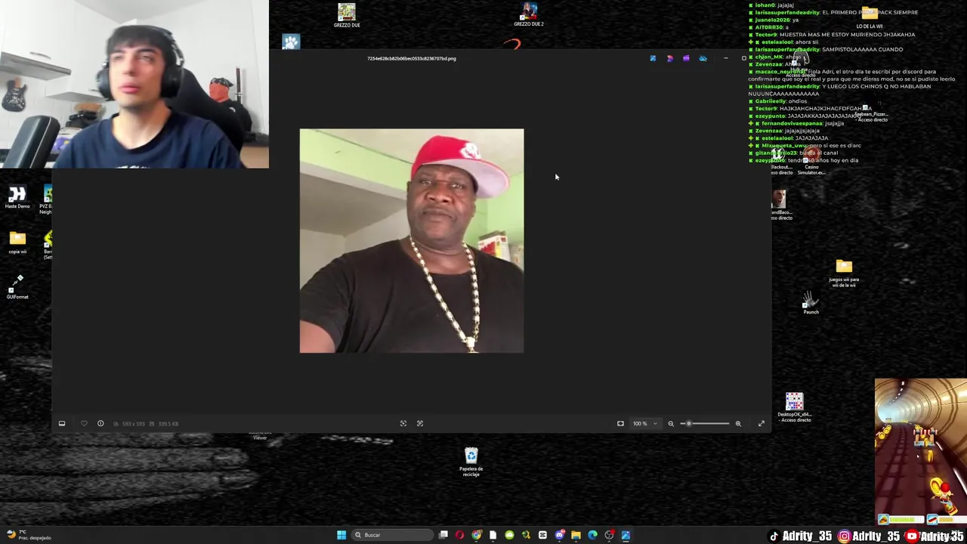Open the white document app on the taskbar

coord(493,535)
